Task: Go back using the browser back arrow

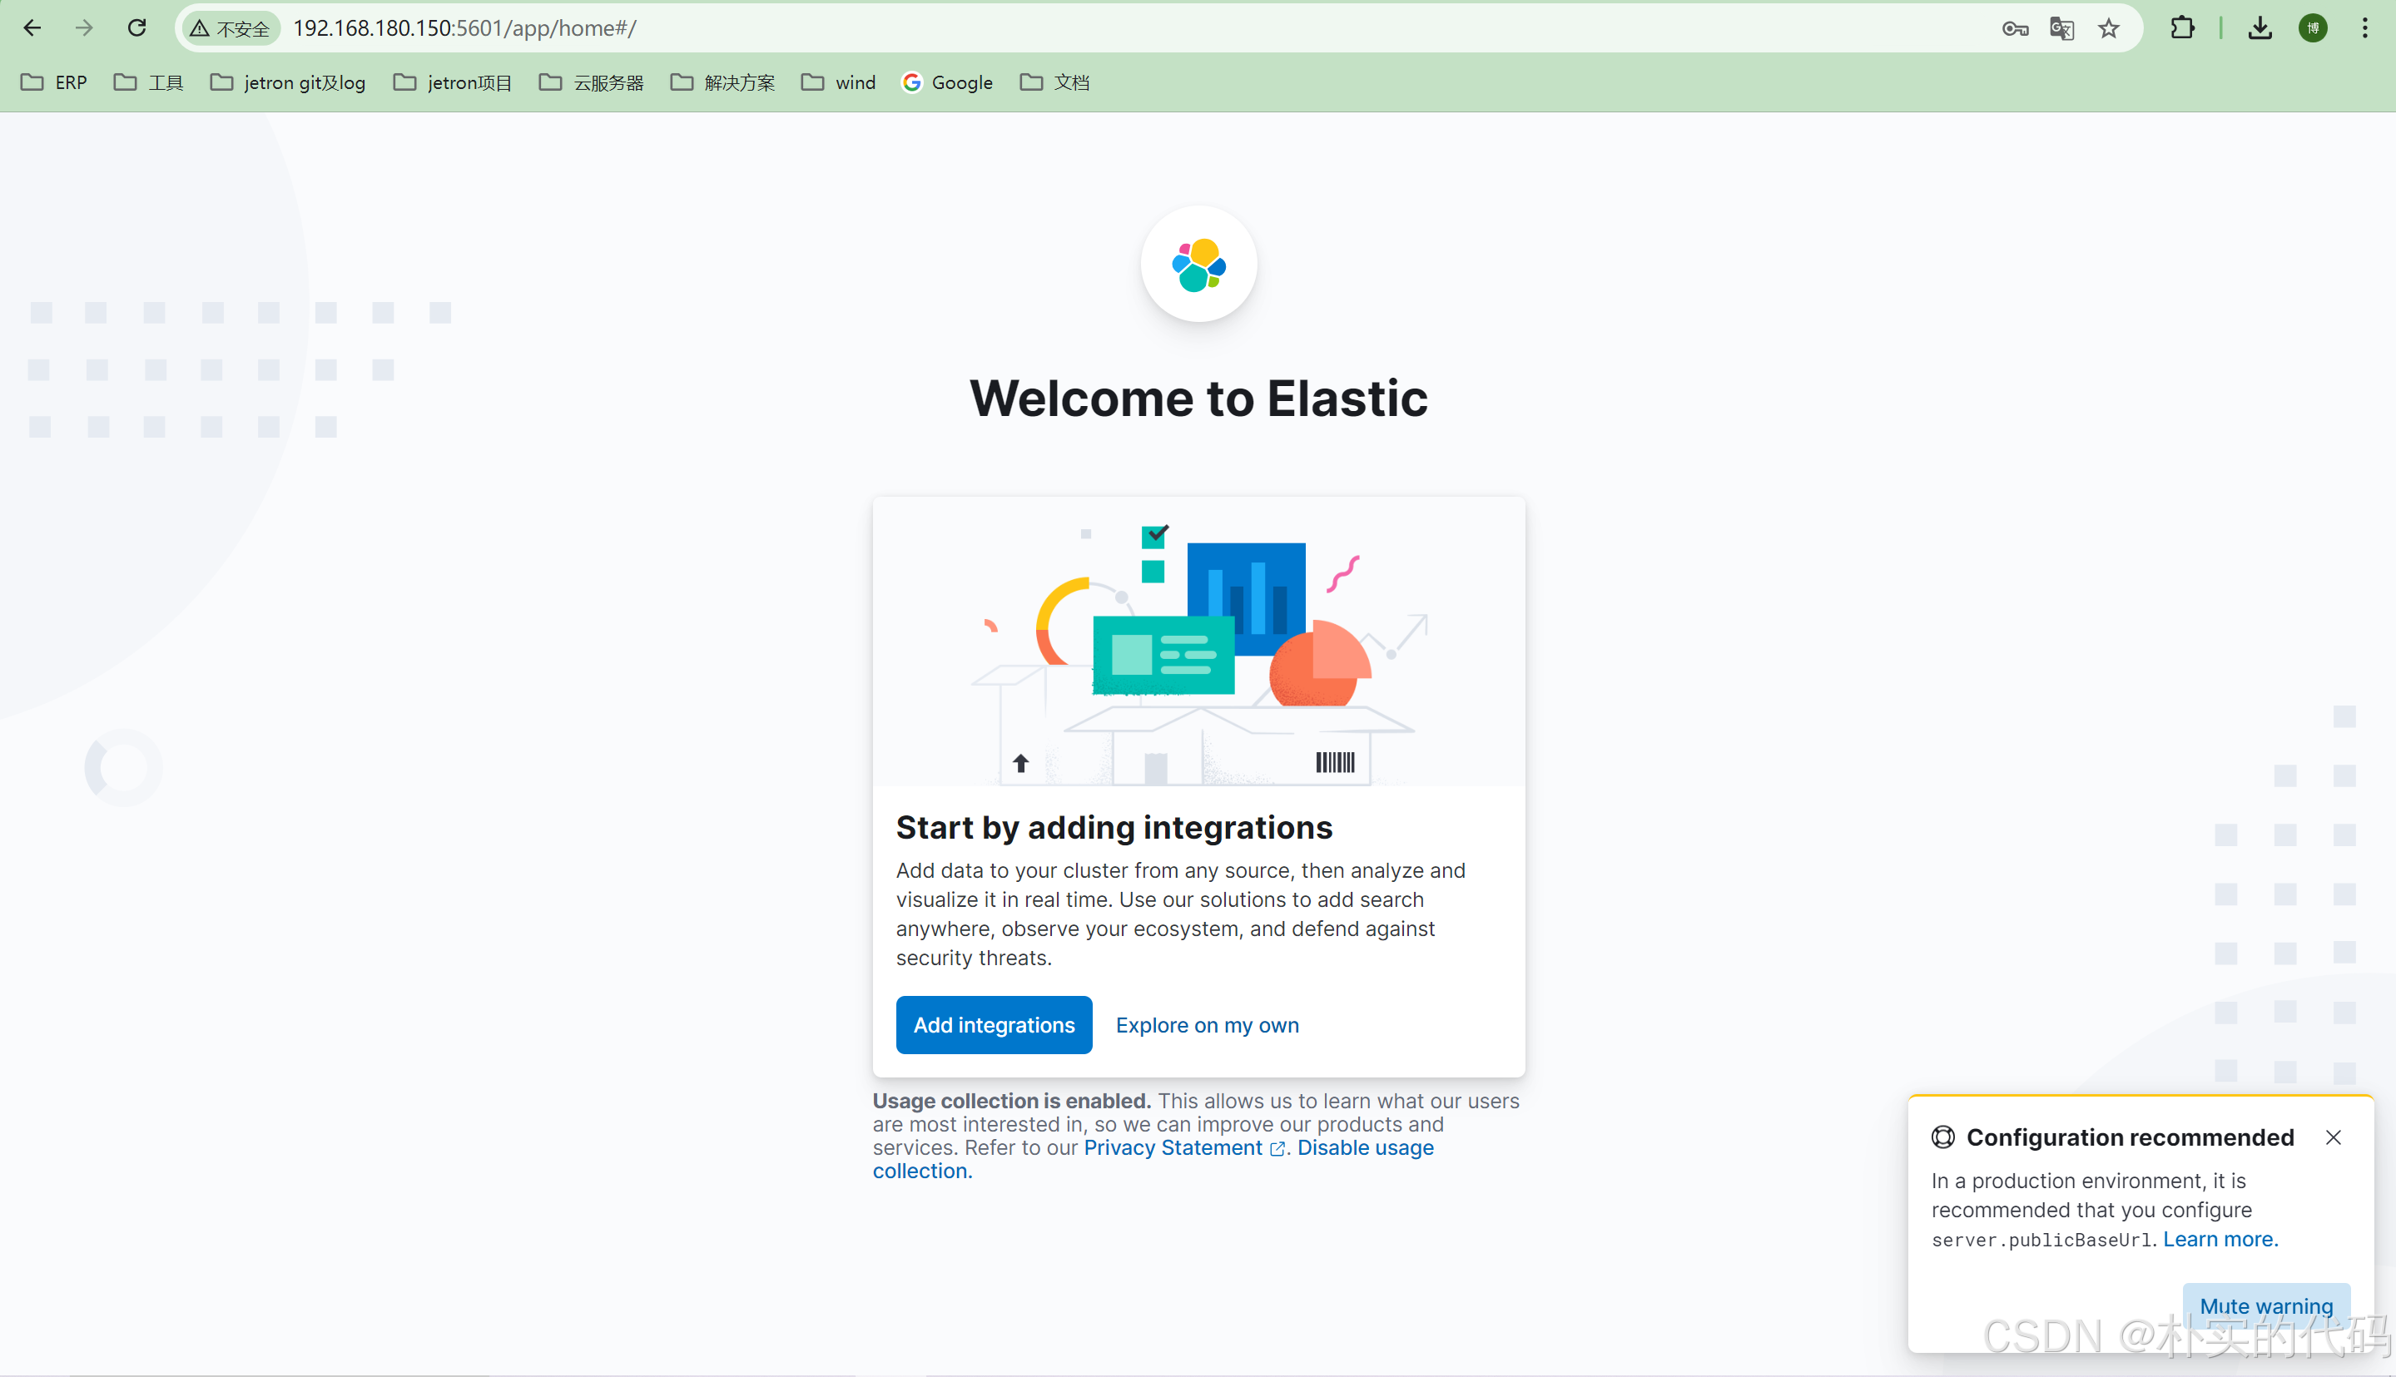Action: click(x=32, y=28)
